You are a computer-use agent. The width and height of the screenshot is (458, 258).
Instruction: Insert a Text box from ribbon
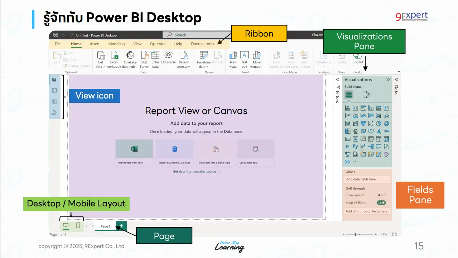tap(244, 59)
